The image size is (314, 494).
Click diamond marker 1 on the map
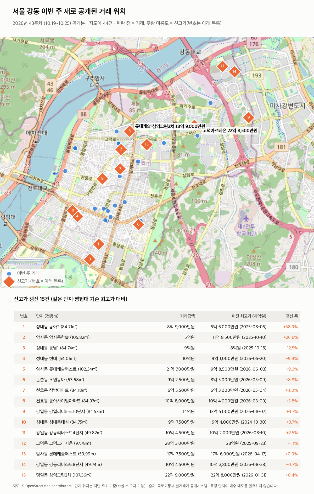coord(99,244)
